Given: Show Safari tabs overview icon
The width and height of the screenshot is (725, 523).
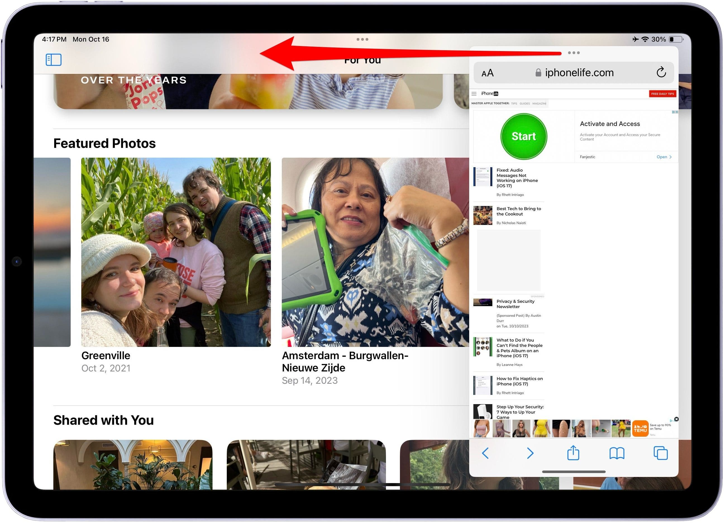Looking at the screenshot, I should [660, 453].
